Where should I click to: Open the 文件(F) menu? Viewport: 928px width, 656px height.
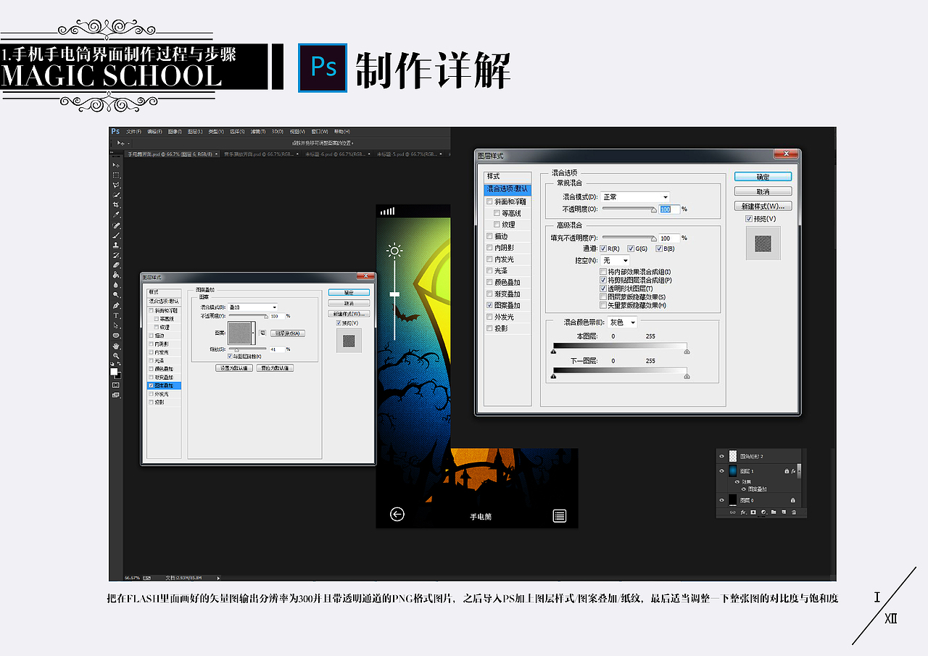point(133,132)
